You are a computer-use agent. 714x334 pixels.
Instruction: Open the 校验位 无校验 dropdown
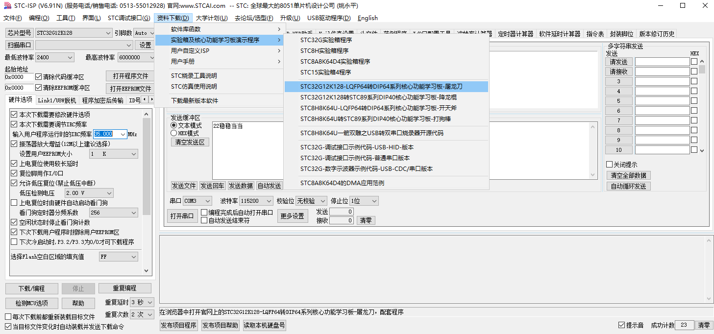pyautogui.click(x=311, y=201)
